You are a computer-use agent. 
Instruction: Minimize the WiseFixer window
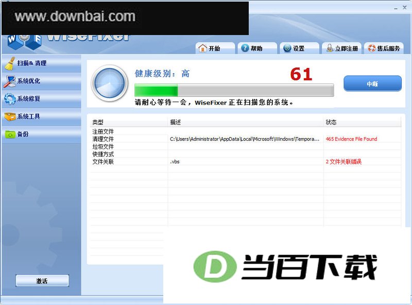tap(396, 8)
